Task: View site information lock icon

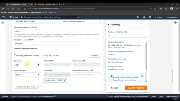Action: pos(25,9)
